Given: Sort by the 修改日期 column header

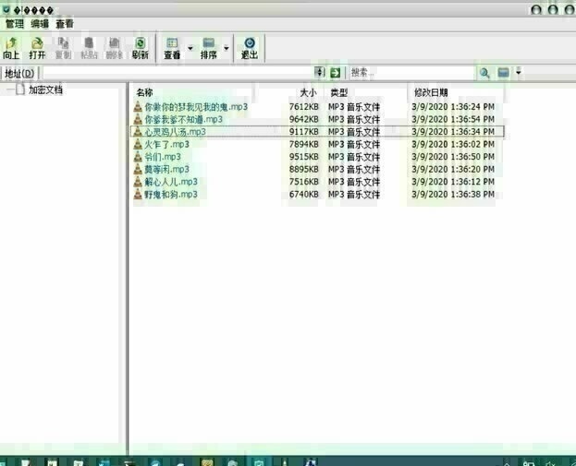Looking at the screenshot, I should pos(431,93).
